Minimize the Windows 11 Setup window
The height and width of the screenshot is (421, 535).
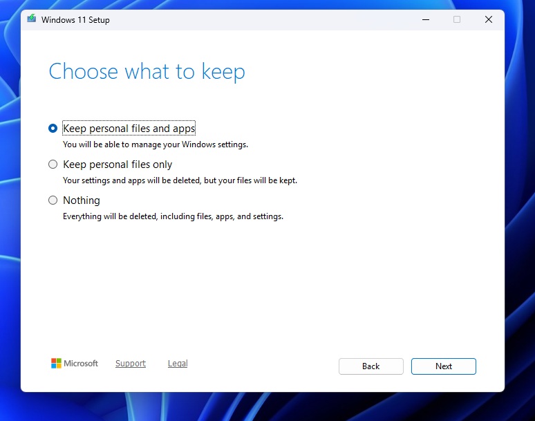tap(426, 19)
